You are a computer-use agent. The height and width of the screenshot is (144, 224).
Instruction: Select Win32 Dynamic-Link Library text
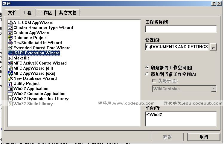pyautogui.click(x=41, y=99)
